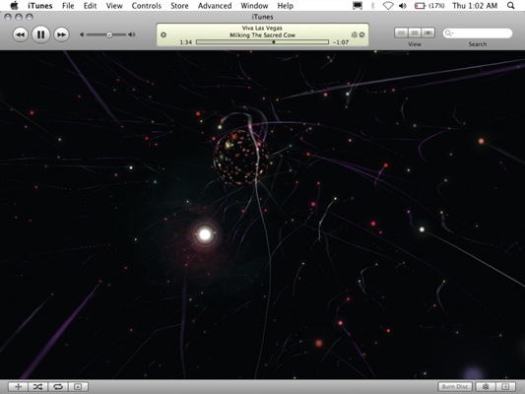Viewport: 525px width, 394px height.
Task: Create a new playlist with plus button
Action: click(18, 387)
